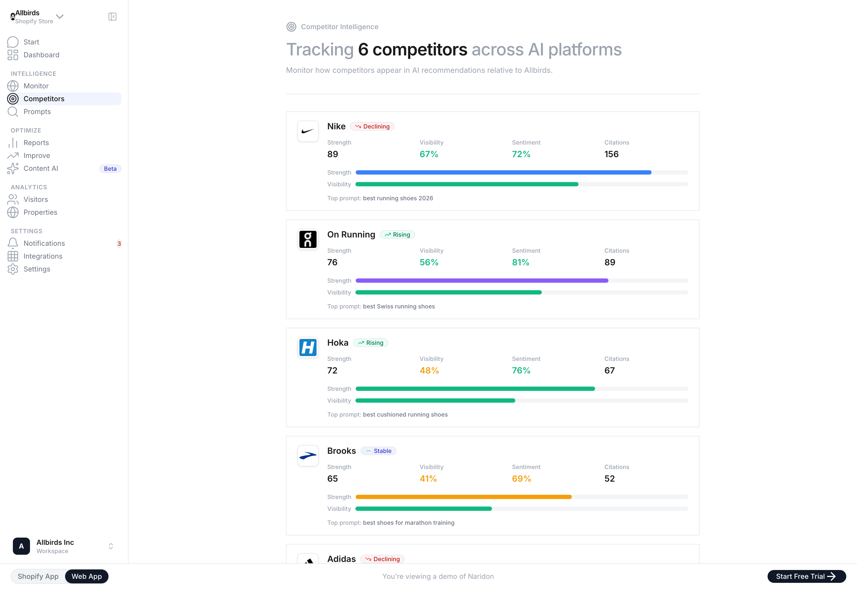Open Notifications in settings
The image size is (857, 589).
coord(64,244)
